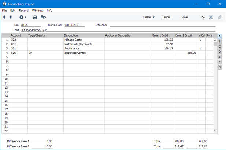Click debit value 129.17
The width and height of the screenshot is (226, 150).
pyautogui.click(x=168, y=48)
